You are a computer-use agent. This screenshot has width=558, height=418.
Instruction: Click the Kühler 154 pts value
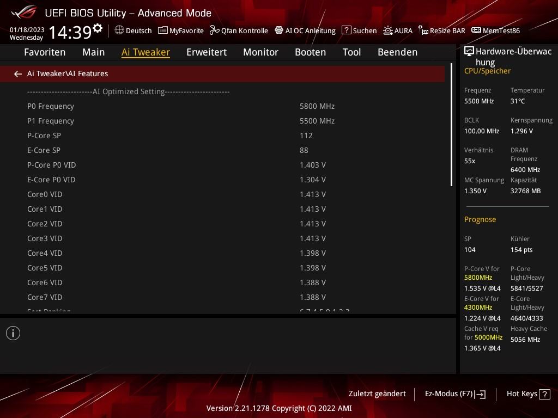tap(521, 249)
